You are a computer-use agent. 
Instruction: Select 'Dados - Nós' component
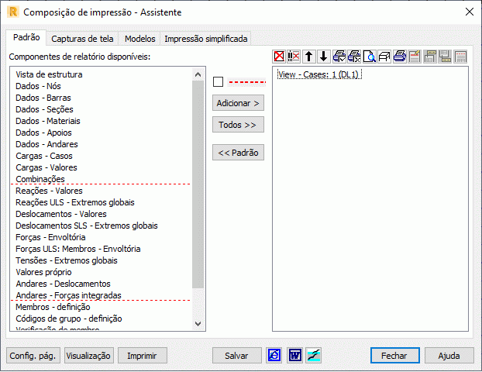[39, 86]
